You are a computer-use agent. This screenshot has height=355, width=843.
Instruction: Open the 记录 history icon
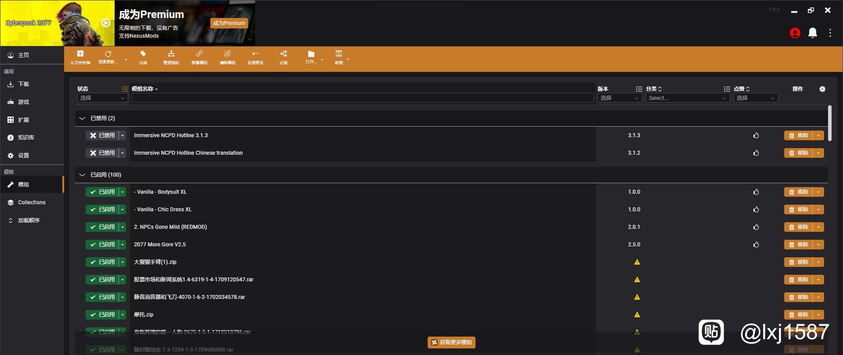pyautogui.click(x=284, y=57)
